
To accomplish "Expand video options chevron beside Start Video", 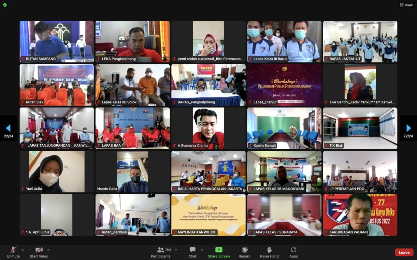I will [x=48, y=250].
